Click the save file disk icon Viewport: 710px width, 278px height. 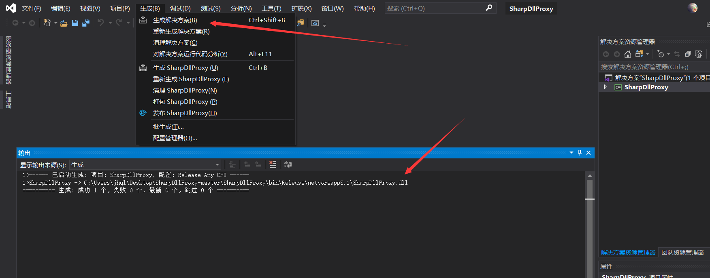click(75, 23)
